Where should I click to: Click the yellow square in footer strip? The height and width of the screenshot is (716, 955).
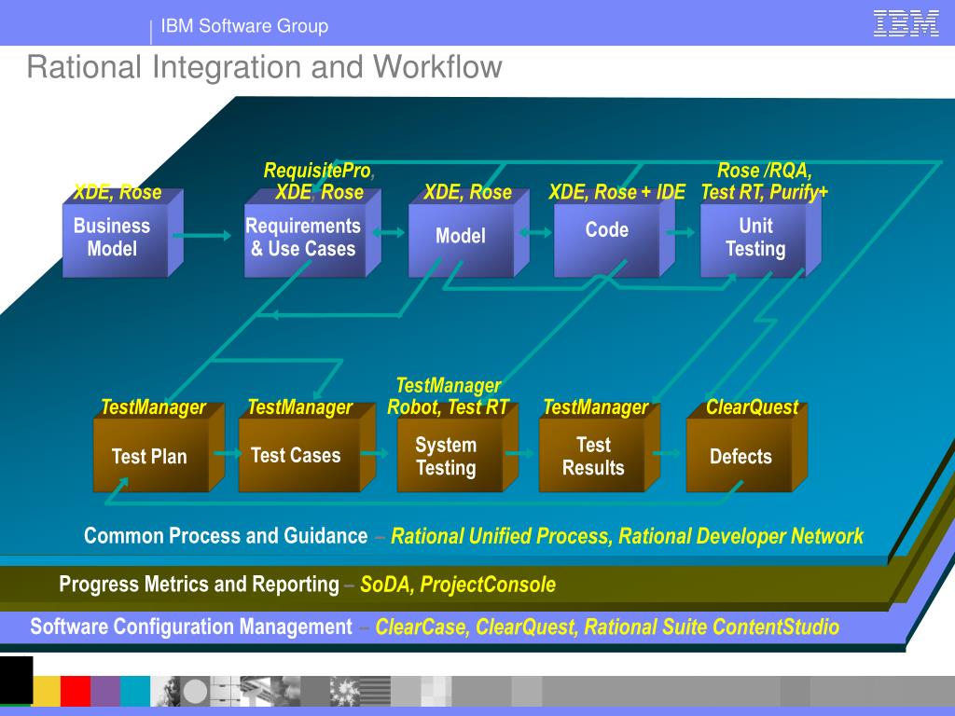coord(47,691)
